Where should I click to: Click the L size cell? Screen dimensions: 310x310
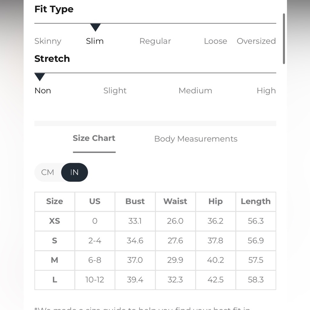(x=55, y=280)
